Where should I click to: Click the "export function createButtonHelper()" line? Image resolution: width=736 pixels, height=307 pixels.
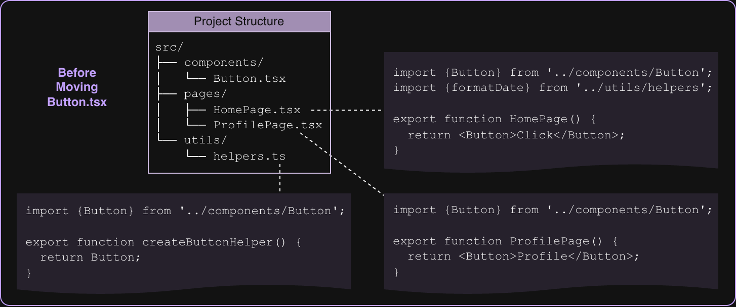click(163, 242)
